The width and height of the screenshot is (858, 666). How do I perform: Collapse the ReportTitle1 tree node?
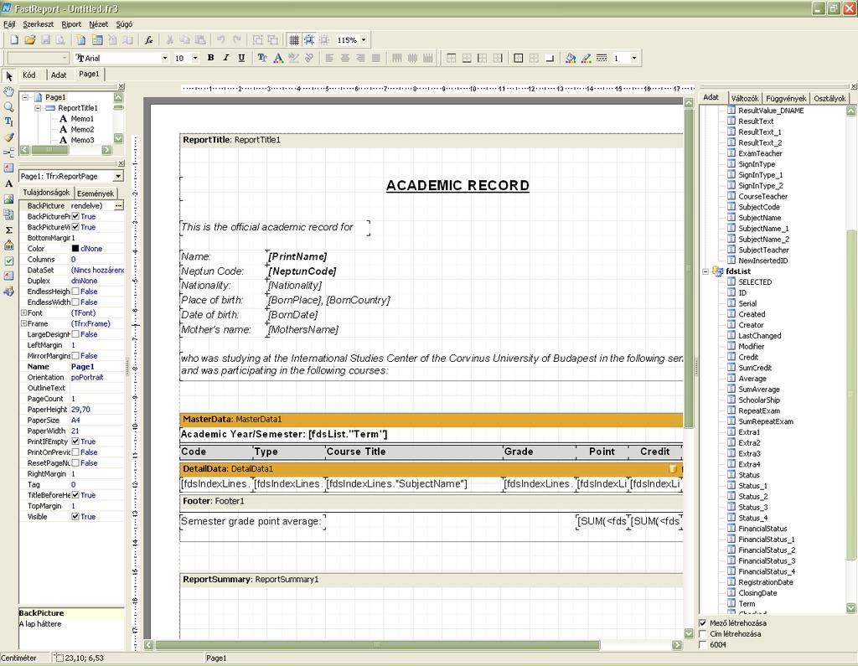(x=38, y=108)
